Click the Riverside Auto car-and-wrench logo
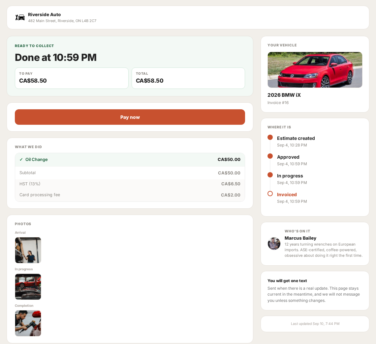The height and width of the screenshot is (344, 376). click(20, 17)
